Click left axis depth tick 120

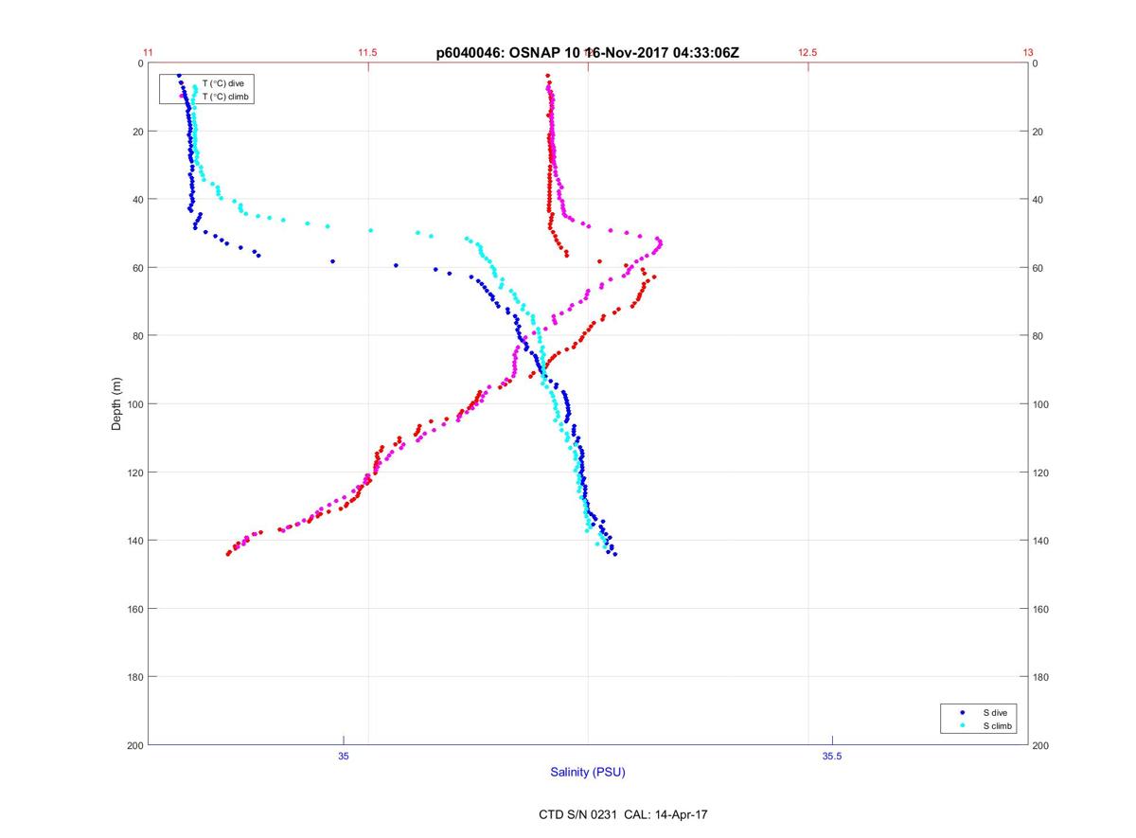click(134, 472)
